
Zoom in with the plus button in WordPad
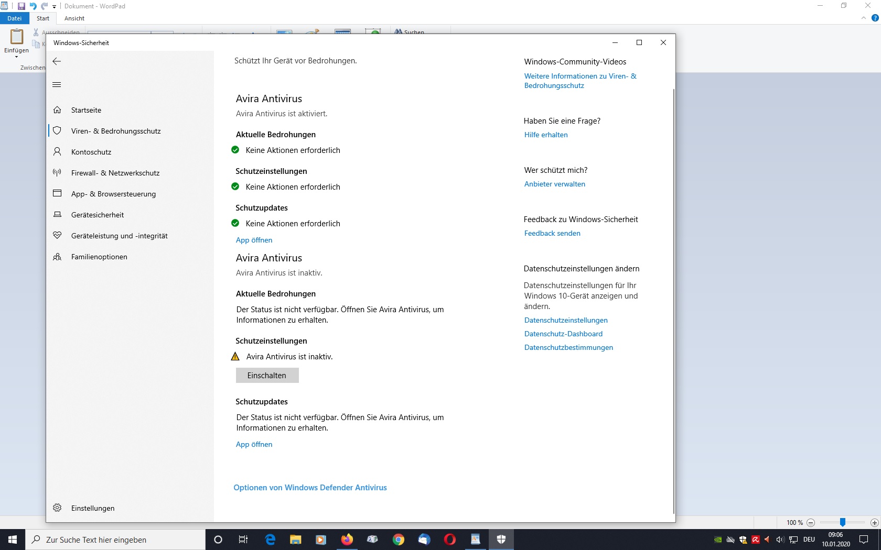point(874,523)
